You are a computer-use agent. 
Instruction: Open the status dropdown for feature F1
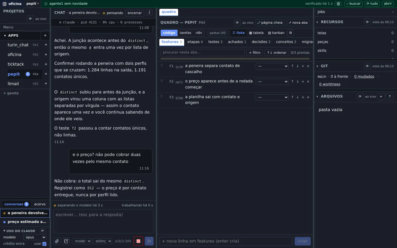pos(272,66)
